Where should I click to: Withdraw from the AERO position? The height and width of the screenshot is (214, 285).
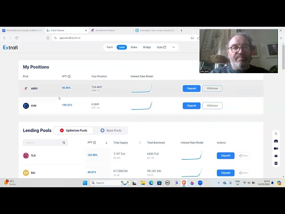pyautogui.click(x=212, y=88)
